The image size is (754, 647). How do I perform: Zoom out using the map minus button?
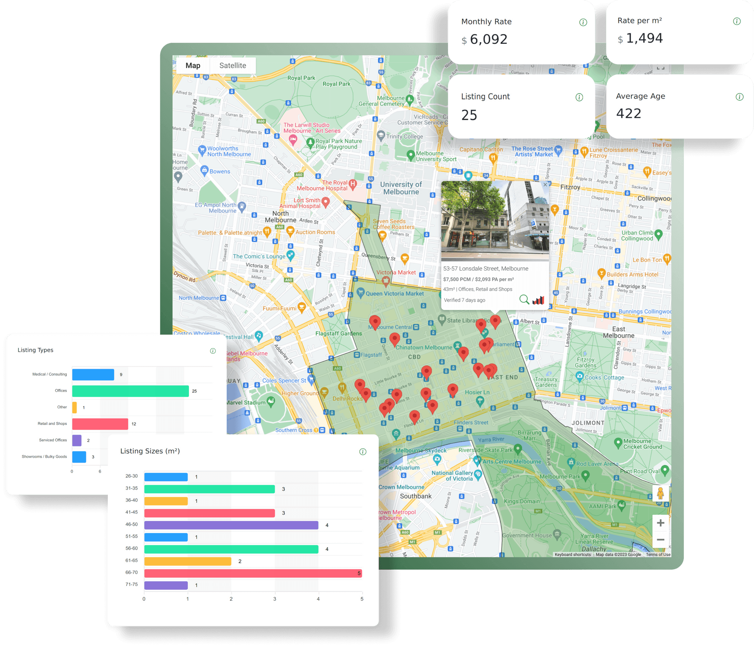tap(661, 540)
